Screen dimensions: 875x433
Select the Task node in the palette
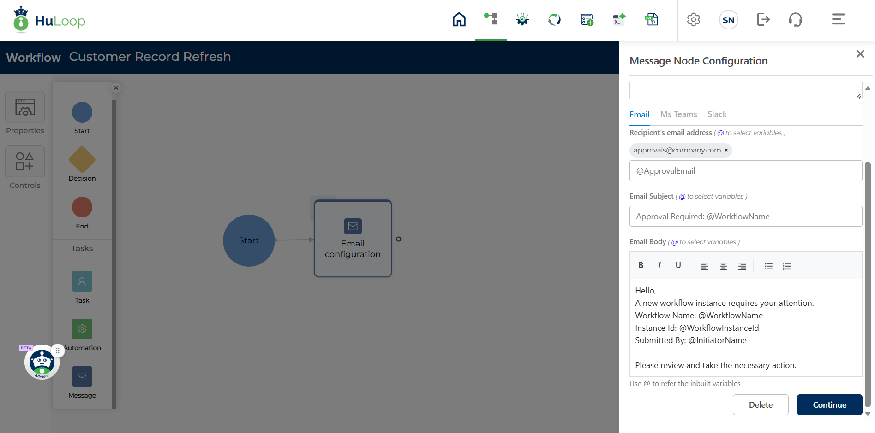82,281
